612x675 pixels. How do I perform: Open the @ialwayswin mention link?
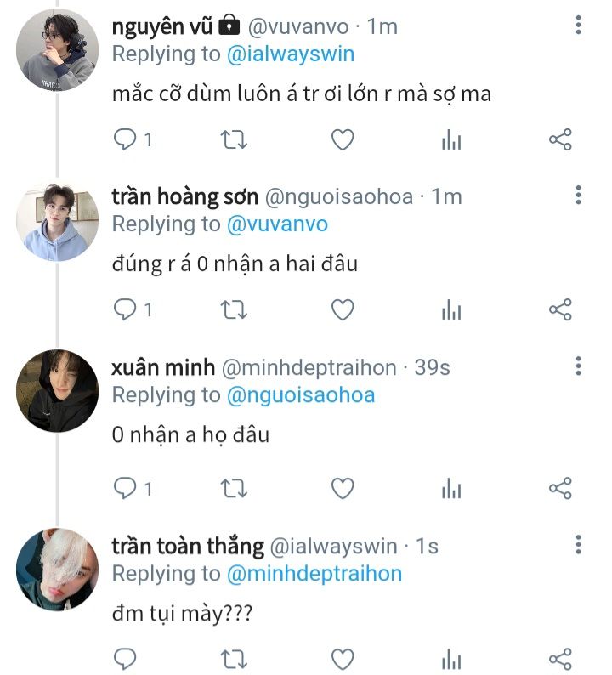click(291, 54)
